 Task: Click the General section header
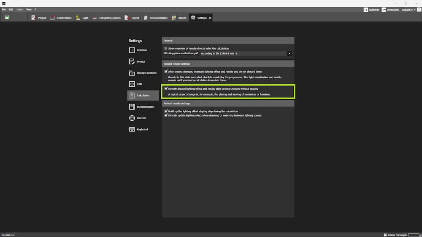coord(228,40)
